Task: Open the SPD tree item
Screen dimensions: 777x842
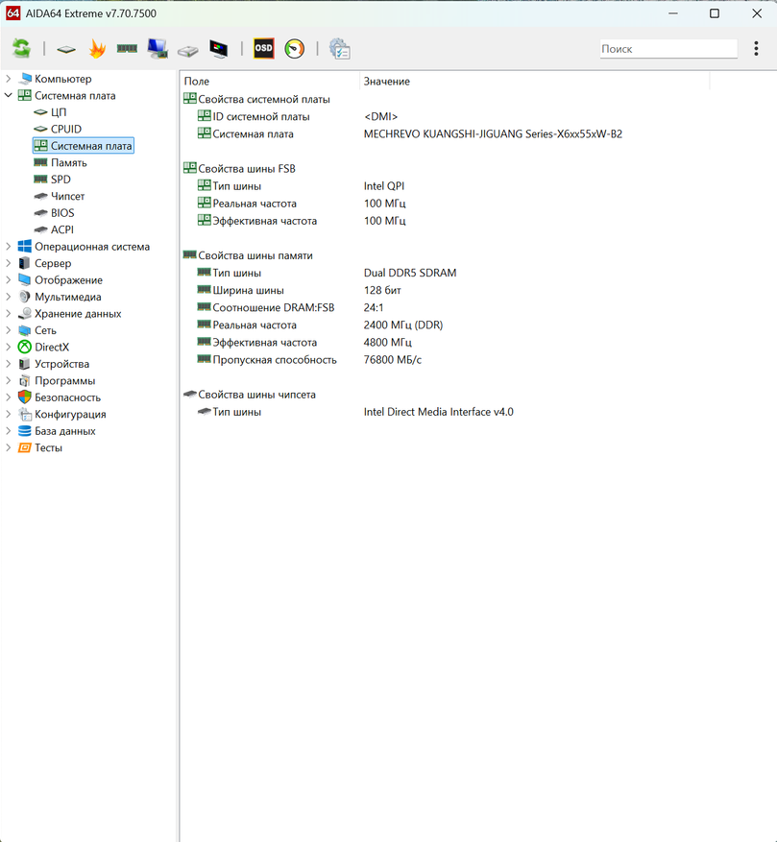Action: coord(61,180)
